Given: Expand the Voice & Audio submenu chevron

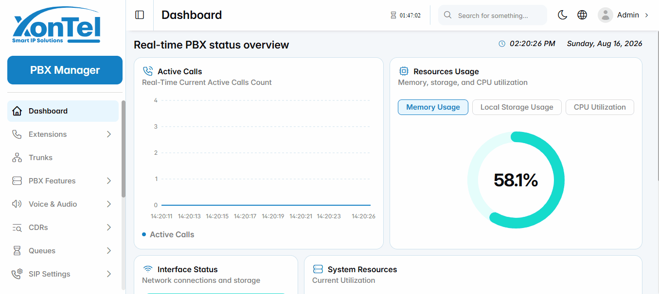Looking at the screenshot, I should tap(109, 204).
